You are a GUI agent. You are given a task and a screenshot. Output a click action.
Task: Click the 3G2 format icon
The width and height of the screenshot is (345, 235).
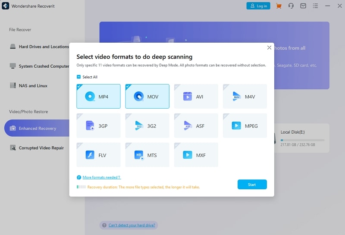(139, 125)
